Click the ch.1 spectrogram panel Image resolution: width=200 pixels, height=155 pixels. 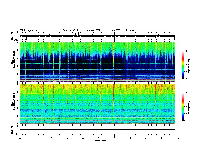tap(97, 62)
